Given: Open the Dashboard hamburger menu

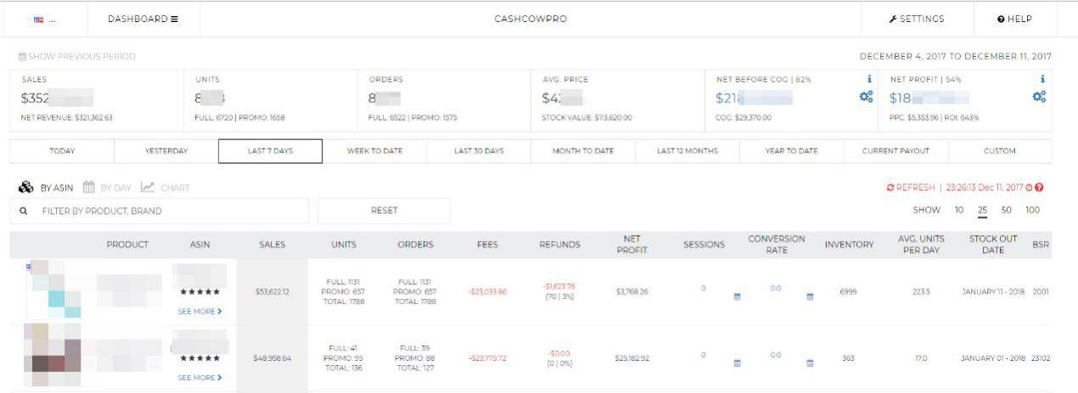Looking at the screenshot, I should [143, 19].
